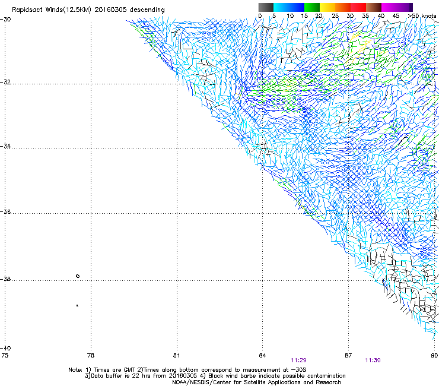Click the longitude axis label '84'
This screenshot has height=386, width=439.
[x=262, y=356]
